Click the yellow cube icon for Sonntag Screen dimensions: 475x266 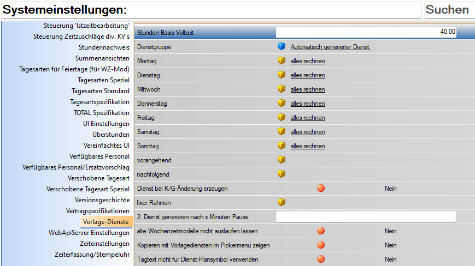coord(282,146)
